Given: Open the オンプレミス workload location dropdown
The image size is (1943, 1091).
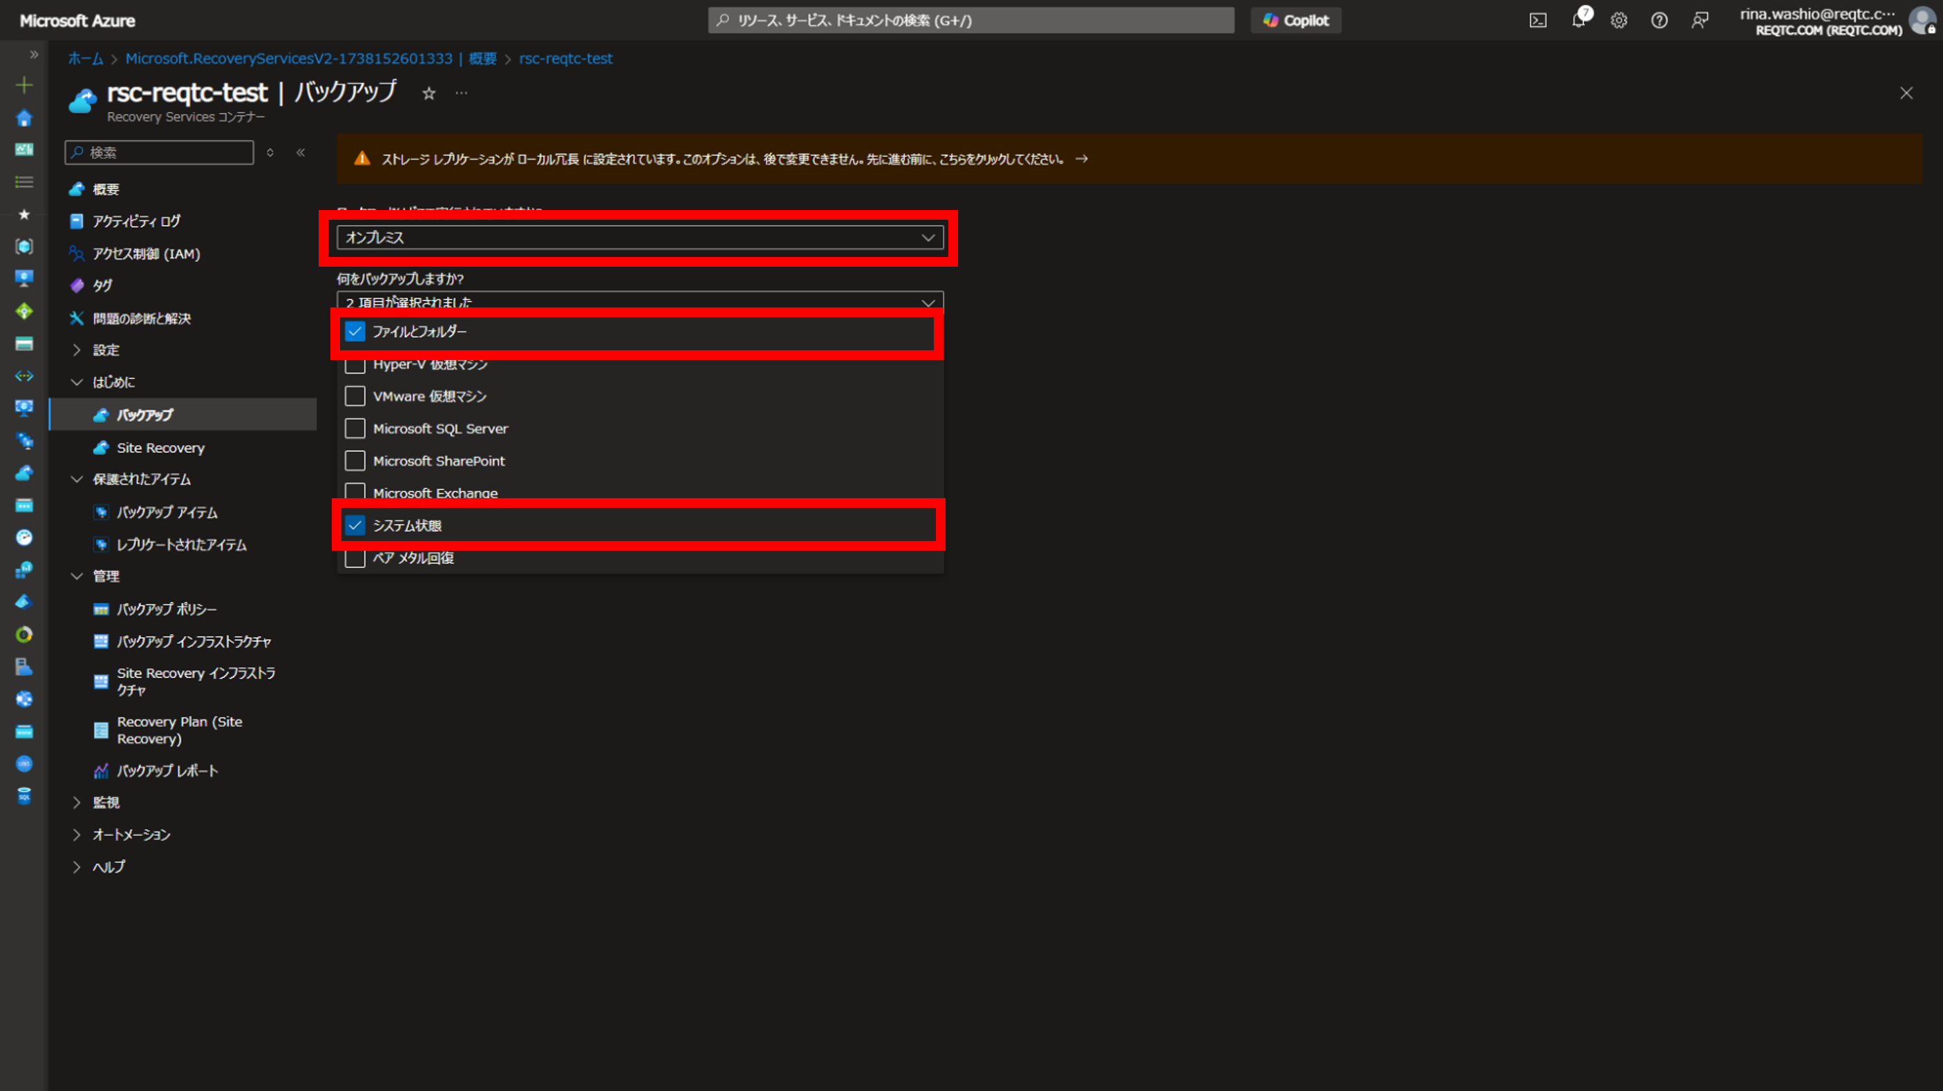Looking at the screenshot, I should pos(639,238).
